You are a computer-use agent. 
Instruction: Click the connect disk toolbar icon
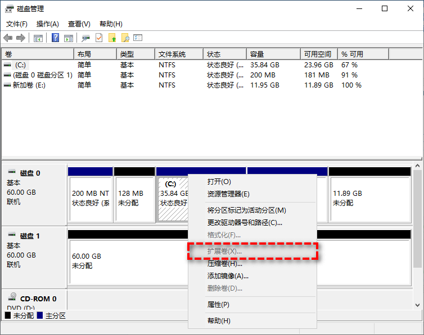85,38
